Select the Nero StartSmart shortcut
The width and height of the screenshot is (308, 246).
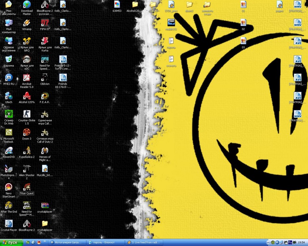tap(9, 190)
